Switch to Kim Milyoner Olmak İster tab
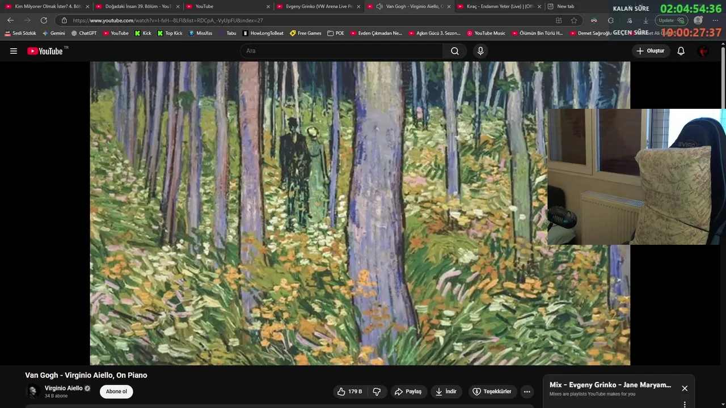The height and width of the screenshot is (408, 726). [x=47, y=6]
